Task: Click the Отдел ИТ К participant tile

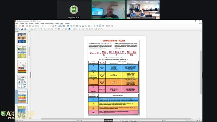Action: (74, 10)
